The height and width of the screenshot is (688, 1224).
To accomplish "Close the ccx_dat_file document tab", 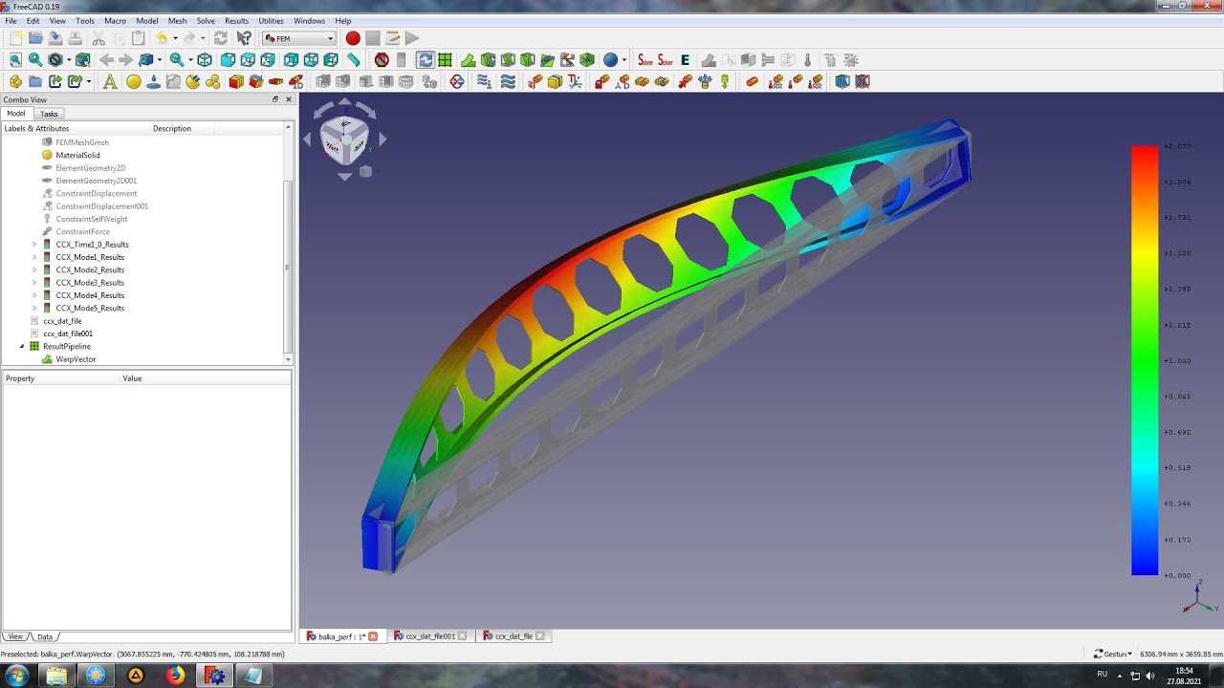I will [x=539, y=635].
